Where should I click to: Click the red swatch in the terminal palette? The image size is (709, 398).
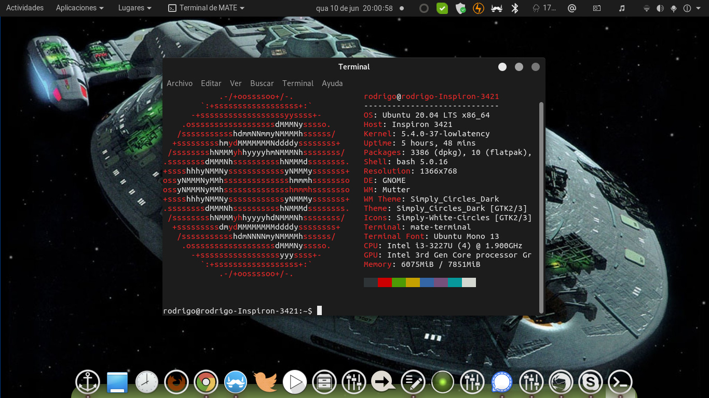tap(385, 282)
